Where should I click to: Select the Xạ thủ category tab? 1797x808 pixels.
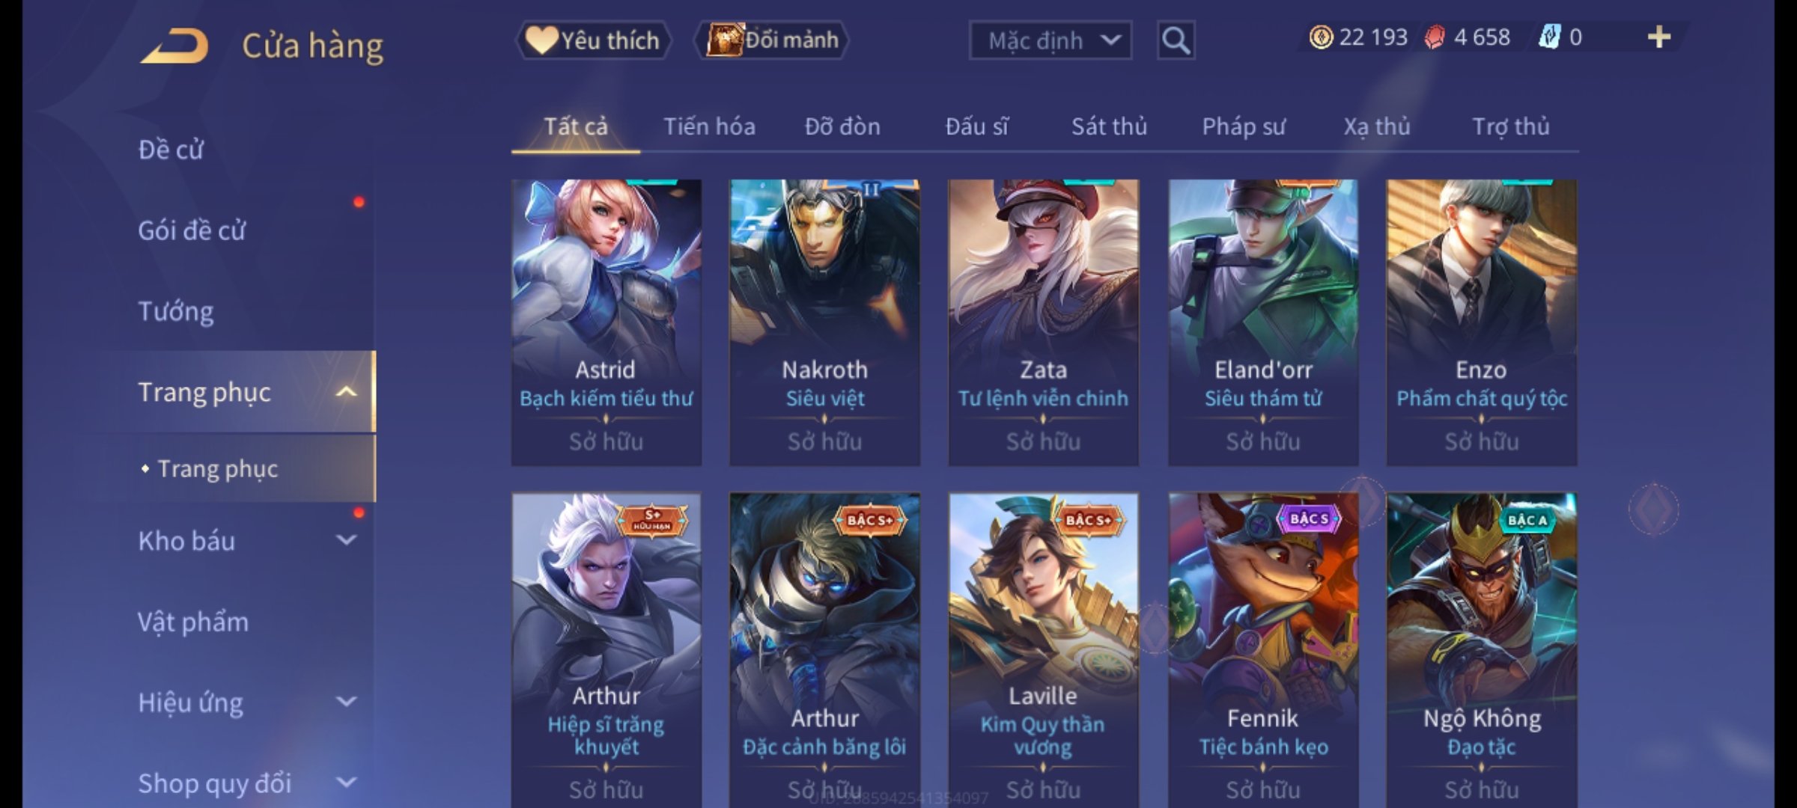pyautogui.click(x=1376, y=126)
